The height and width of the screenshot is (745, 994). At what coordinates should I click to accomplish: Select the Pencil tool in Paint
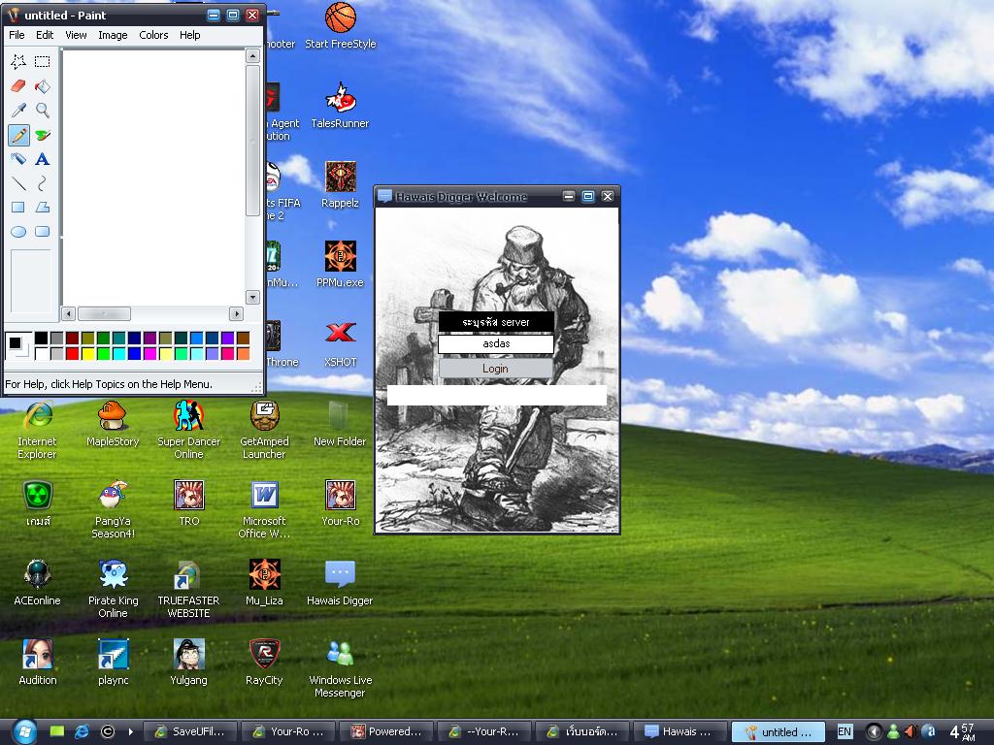(18, 134)
